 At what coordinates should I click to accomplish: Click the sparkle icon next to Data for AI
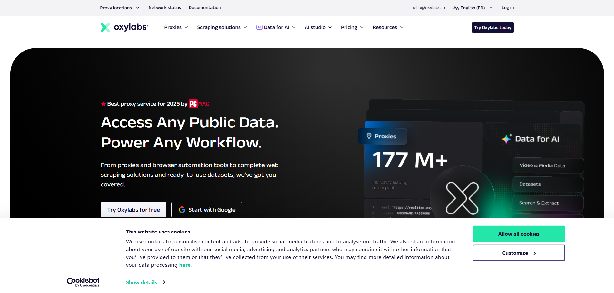tap(506, 139)
